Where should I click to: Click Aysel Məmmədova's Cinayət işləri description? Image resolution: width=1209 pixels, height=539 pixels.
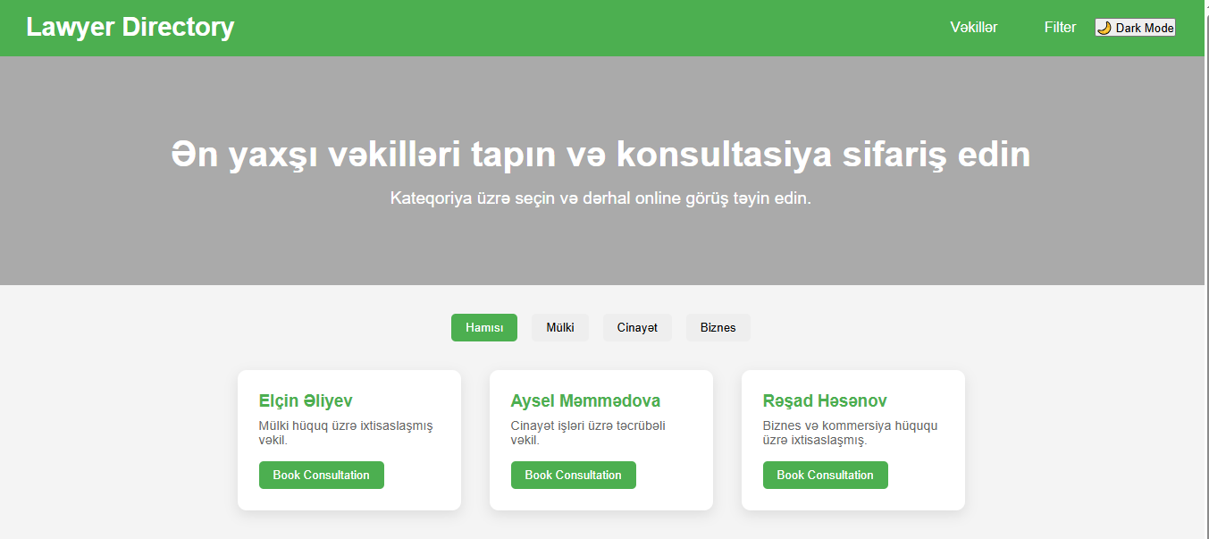tap(587, 434)
